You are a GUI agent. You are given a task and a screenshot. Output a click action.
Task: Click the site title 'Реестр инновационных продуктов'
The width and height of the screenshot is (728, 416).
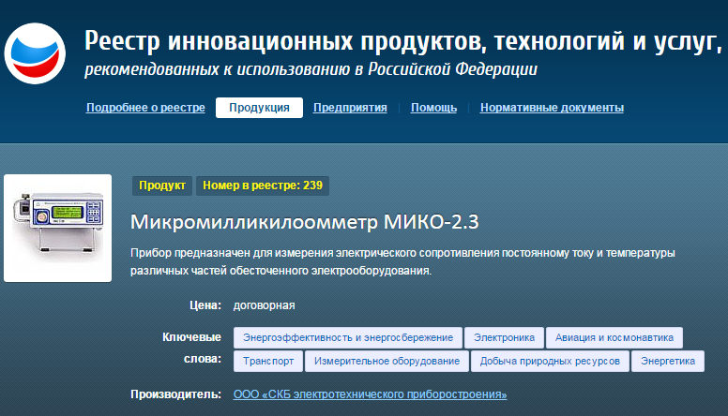pyautogui.click(x=285, y=41)
